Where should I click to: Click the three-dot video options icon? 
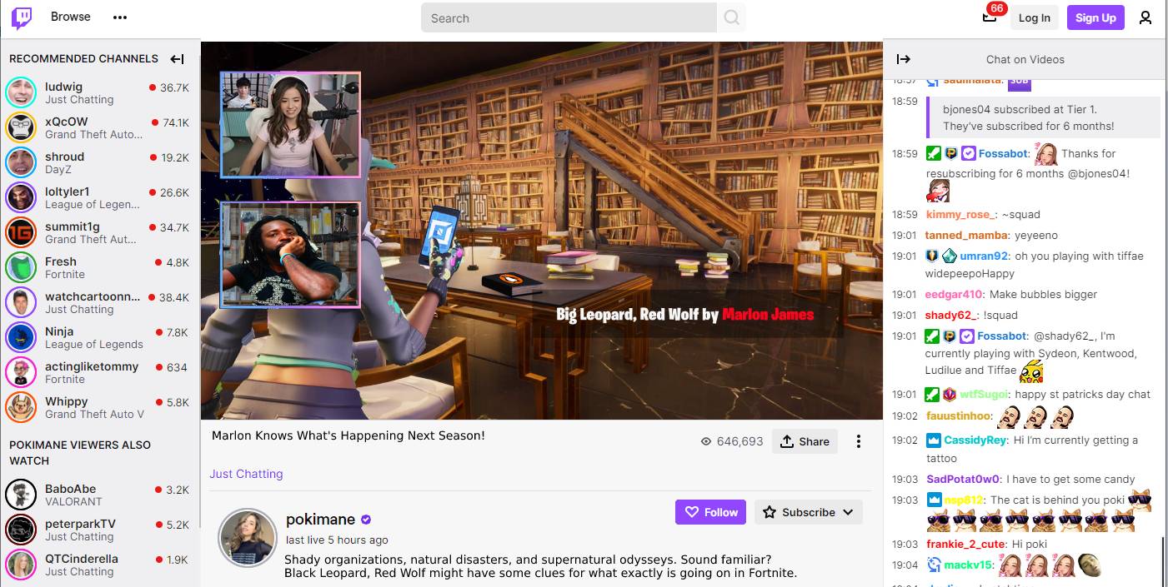click(x=858, y=441)
